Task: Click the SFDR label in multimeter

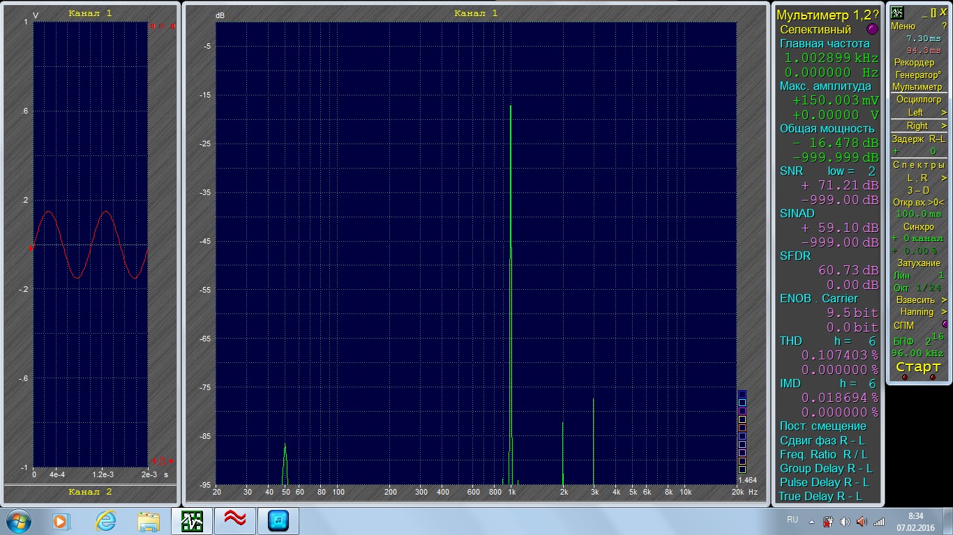Action: 795,256
